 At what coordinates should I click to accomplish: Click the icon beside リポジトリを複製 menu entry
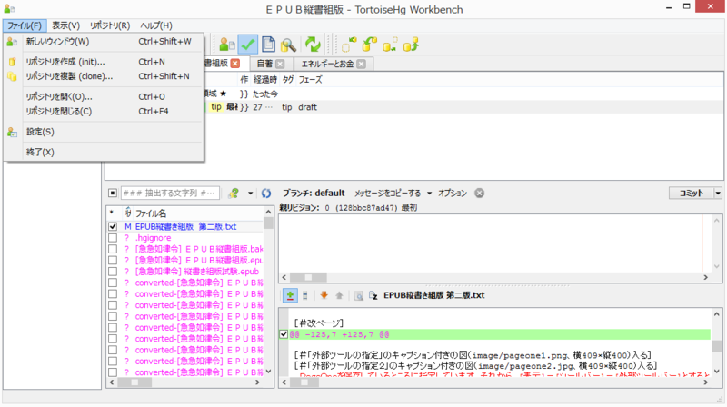12,76
